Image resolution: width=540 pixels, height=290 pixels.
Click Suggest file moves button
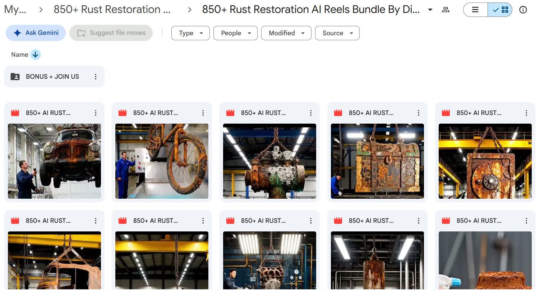(x=111, y=33)
